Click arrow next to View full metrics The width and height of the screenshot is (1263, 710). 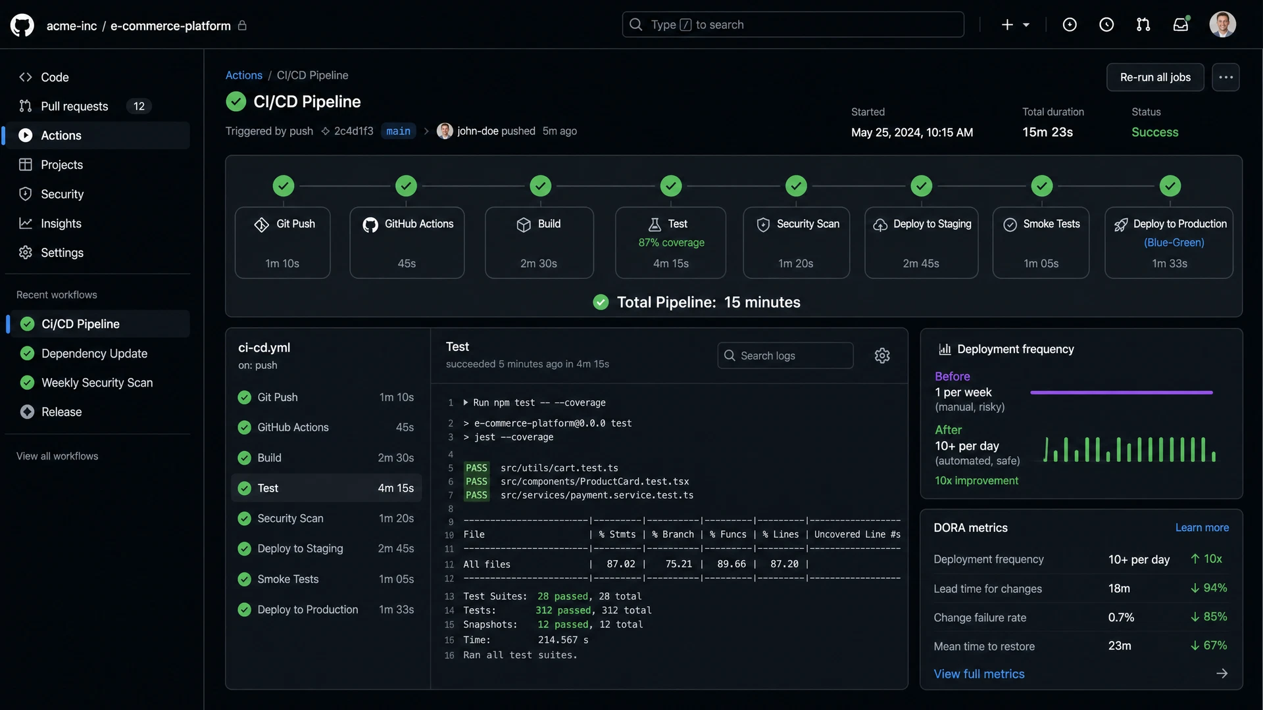tap(1222, 674)
